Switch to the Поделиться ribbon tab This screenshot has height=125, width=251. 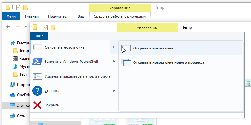[x=58, y=16]
